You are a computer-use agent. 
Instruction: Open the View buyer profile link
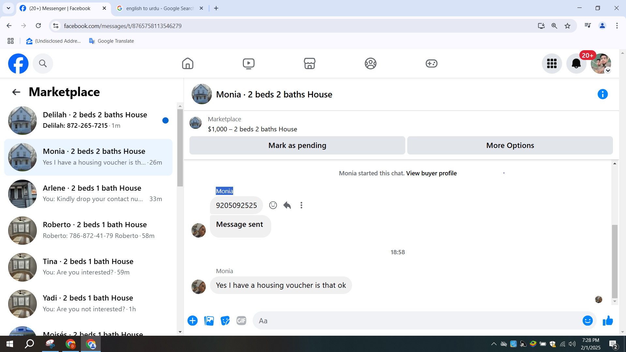pos(431,173)
